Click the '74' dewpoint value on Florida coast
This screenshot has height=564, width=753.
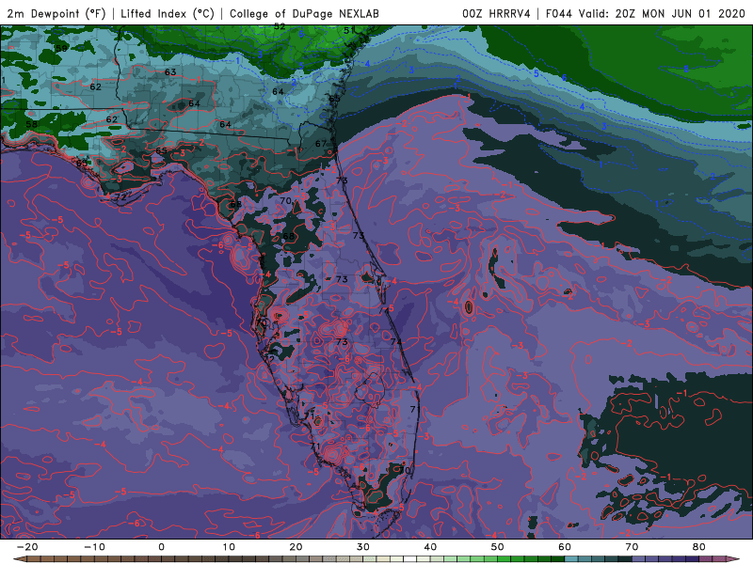tap(396, 342)
